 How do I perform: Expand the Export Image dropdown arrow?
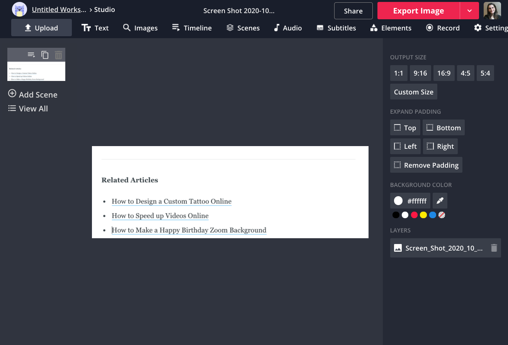pos(469,11)
